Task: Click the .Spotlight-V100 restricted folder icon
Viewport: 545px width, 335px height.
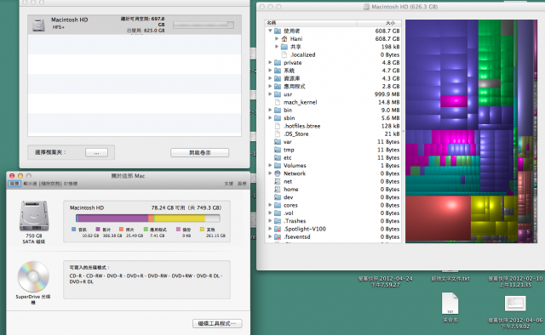Action: (x=278, y=229)
